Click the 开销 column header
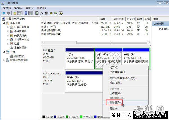This screenshot has height=120, width=169. coord(147,19)
